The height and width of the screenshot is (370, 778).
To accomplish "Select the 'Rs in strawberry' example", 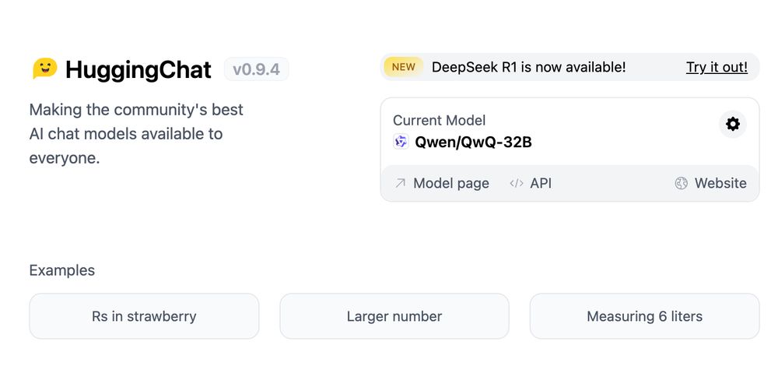I will click(144, 316).
